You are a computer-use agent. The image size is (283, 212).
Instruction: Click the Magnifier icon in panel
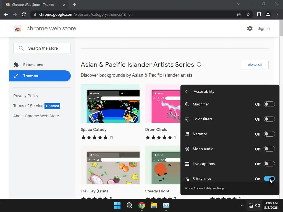click(x=187, y=104)
